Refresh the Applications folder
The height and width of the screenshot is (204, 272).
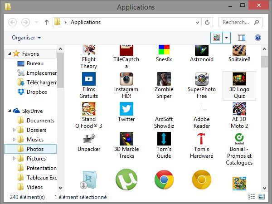point(207,22)
